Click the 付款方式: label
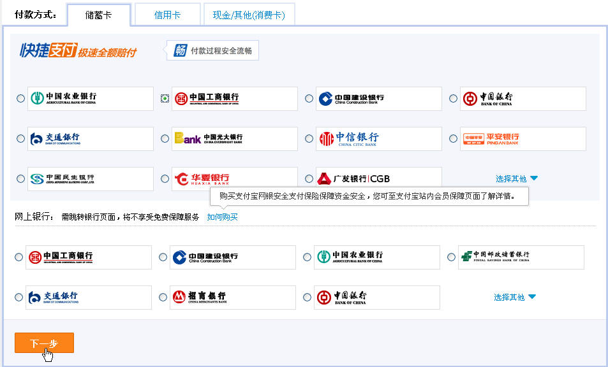 [36, 15]
